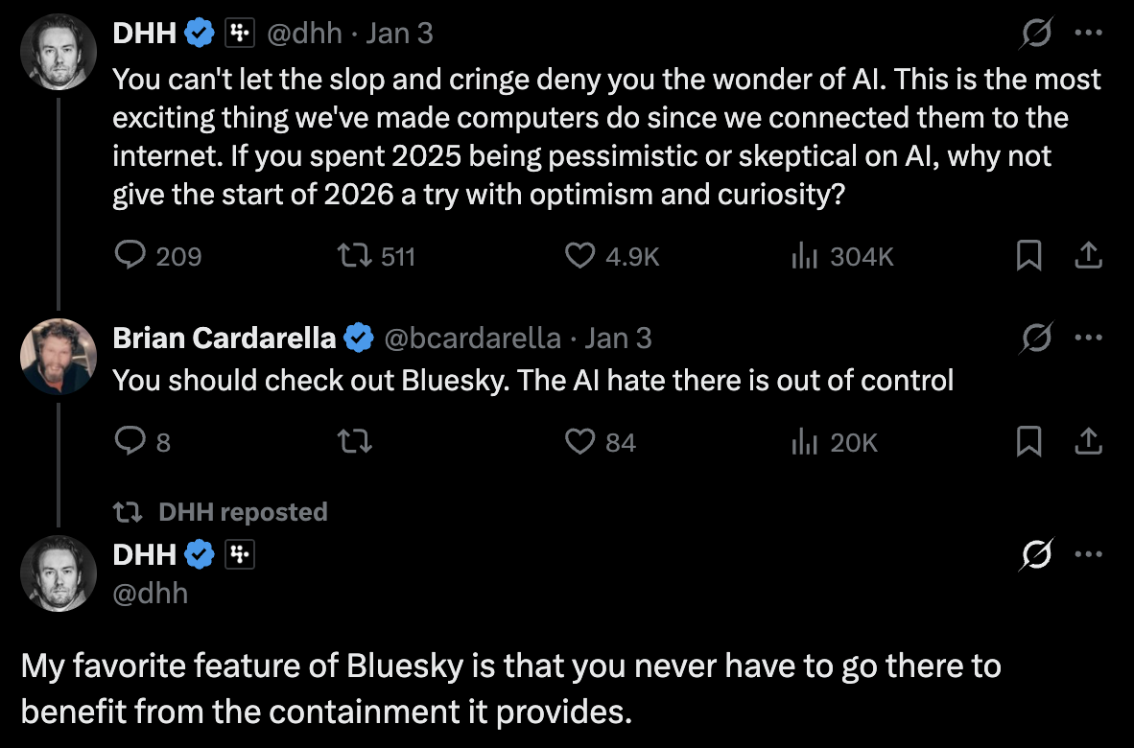Image resolution: width=1134 pixels, height=748 pixels.
Task: Open Grok actions on Brian's reply
Action: pyautogui.click(x=1036, y=337)
